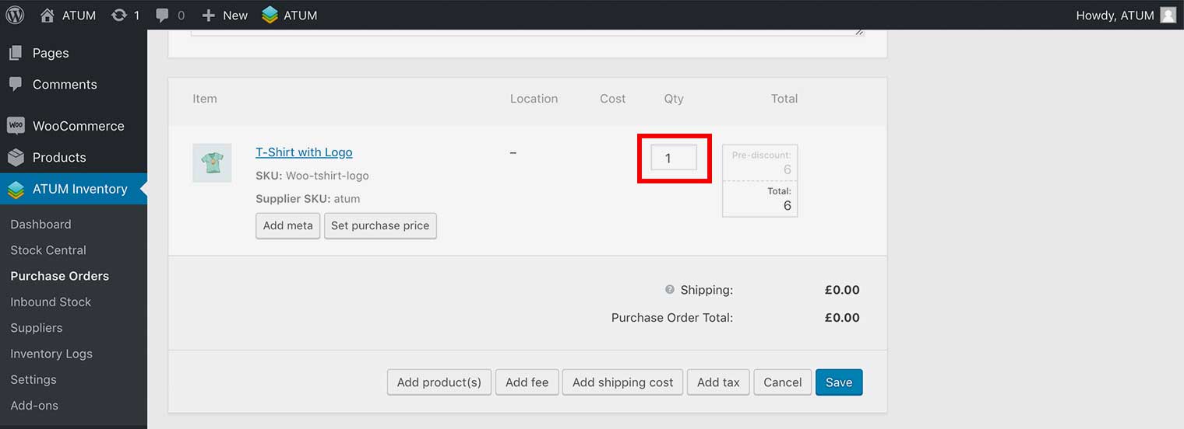The height and width of the screenshot is (429, 1184).
Task: Click the T-Shirt with Logo link
Action: pos(304,152)
